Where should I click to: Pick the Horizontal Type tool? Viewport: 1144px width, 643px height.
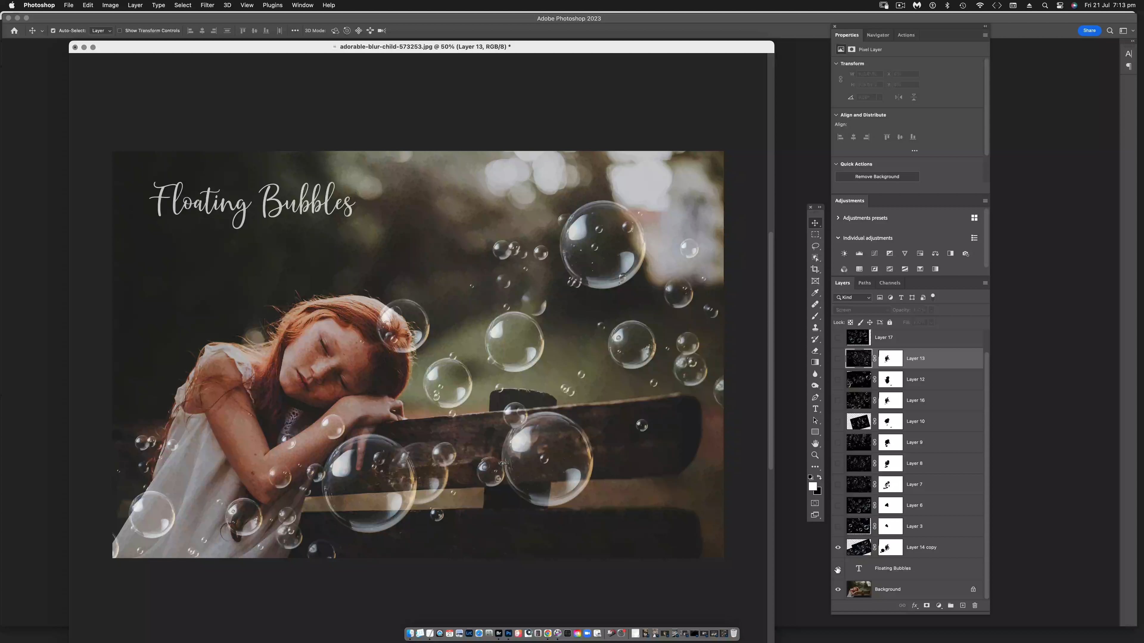click(x=815, y=409)
